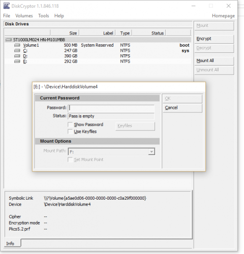244x254 pixels.
Task: Open the Help menu
Action: click(x=59, y=16)
